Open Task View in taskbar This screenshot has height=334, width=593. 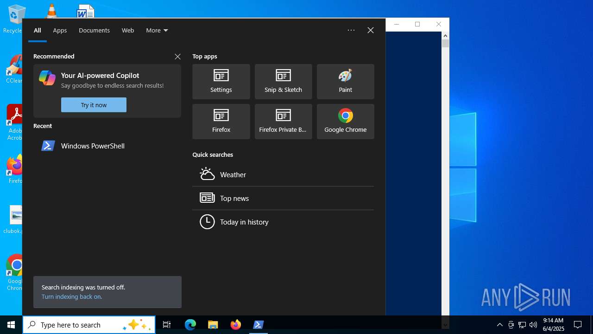point(167,325)
